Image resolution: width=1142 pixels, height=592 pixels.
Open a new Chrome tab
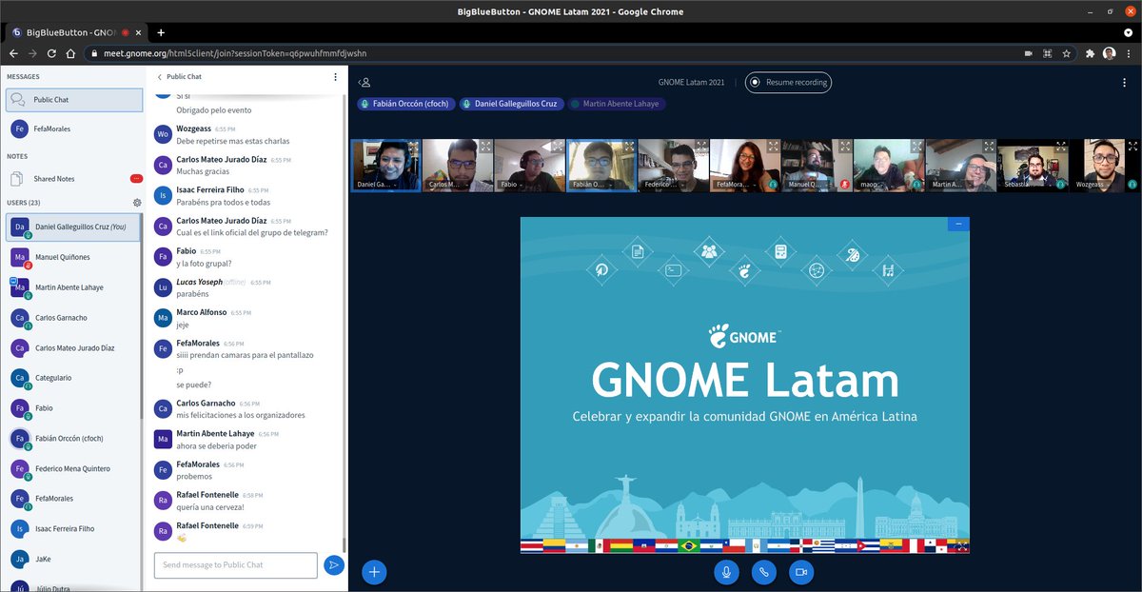click(x=161, y=32)
